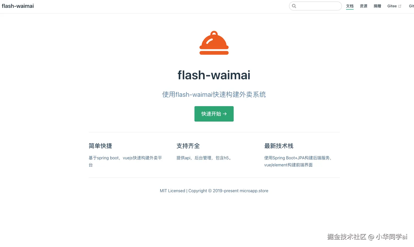
Task: Click the large flash-waimai hero heading
Action: 214,75
